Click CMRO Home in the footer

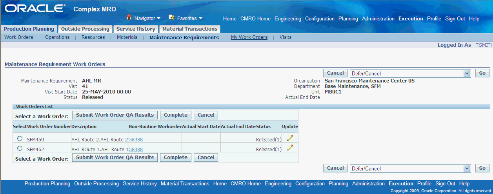pyautogui.click(x=246, y=183)
